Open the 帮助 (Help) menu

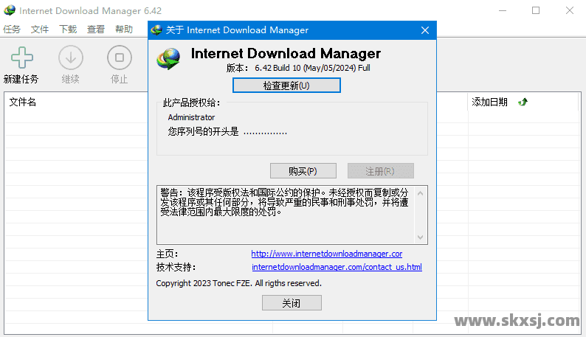(124, 29)
